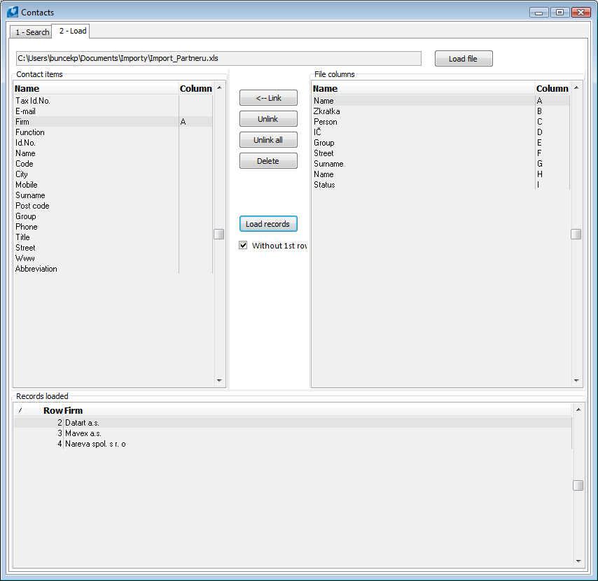Select Name column A in File columns
Screen dimensions: 598x581
441,101
